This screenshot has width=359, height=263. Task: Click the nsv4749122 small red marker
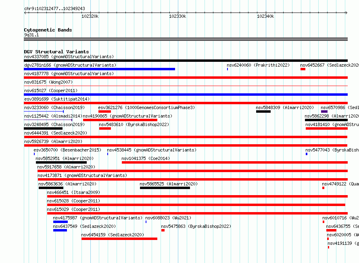pyautogui.click(x=323, y=188)
